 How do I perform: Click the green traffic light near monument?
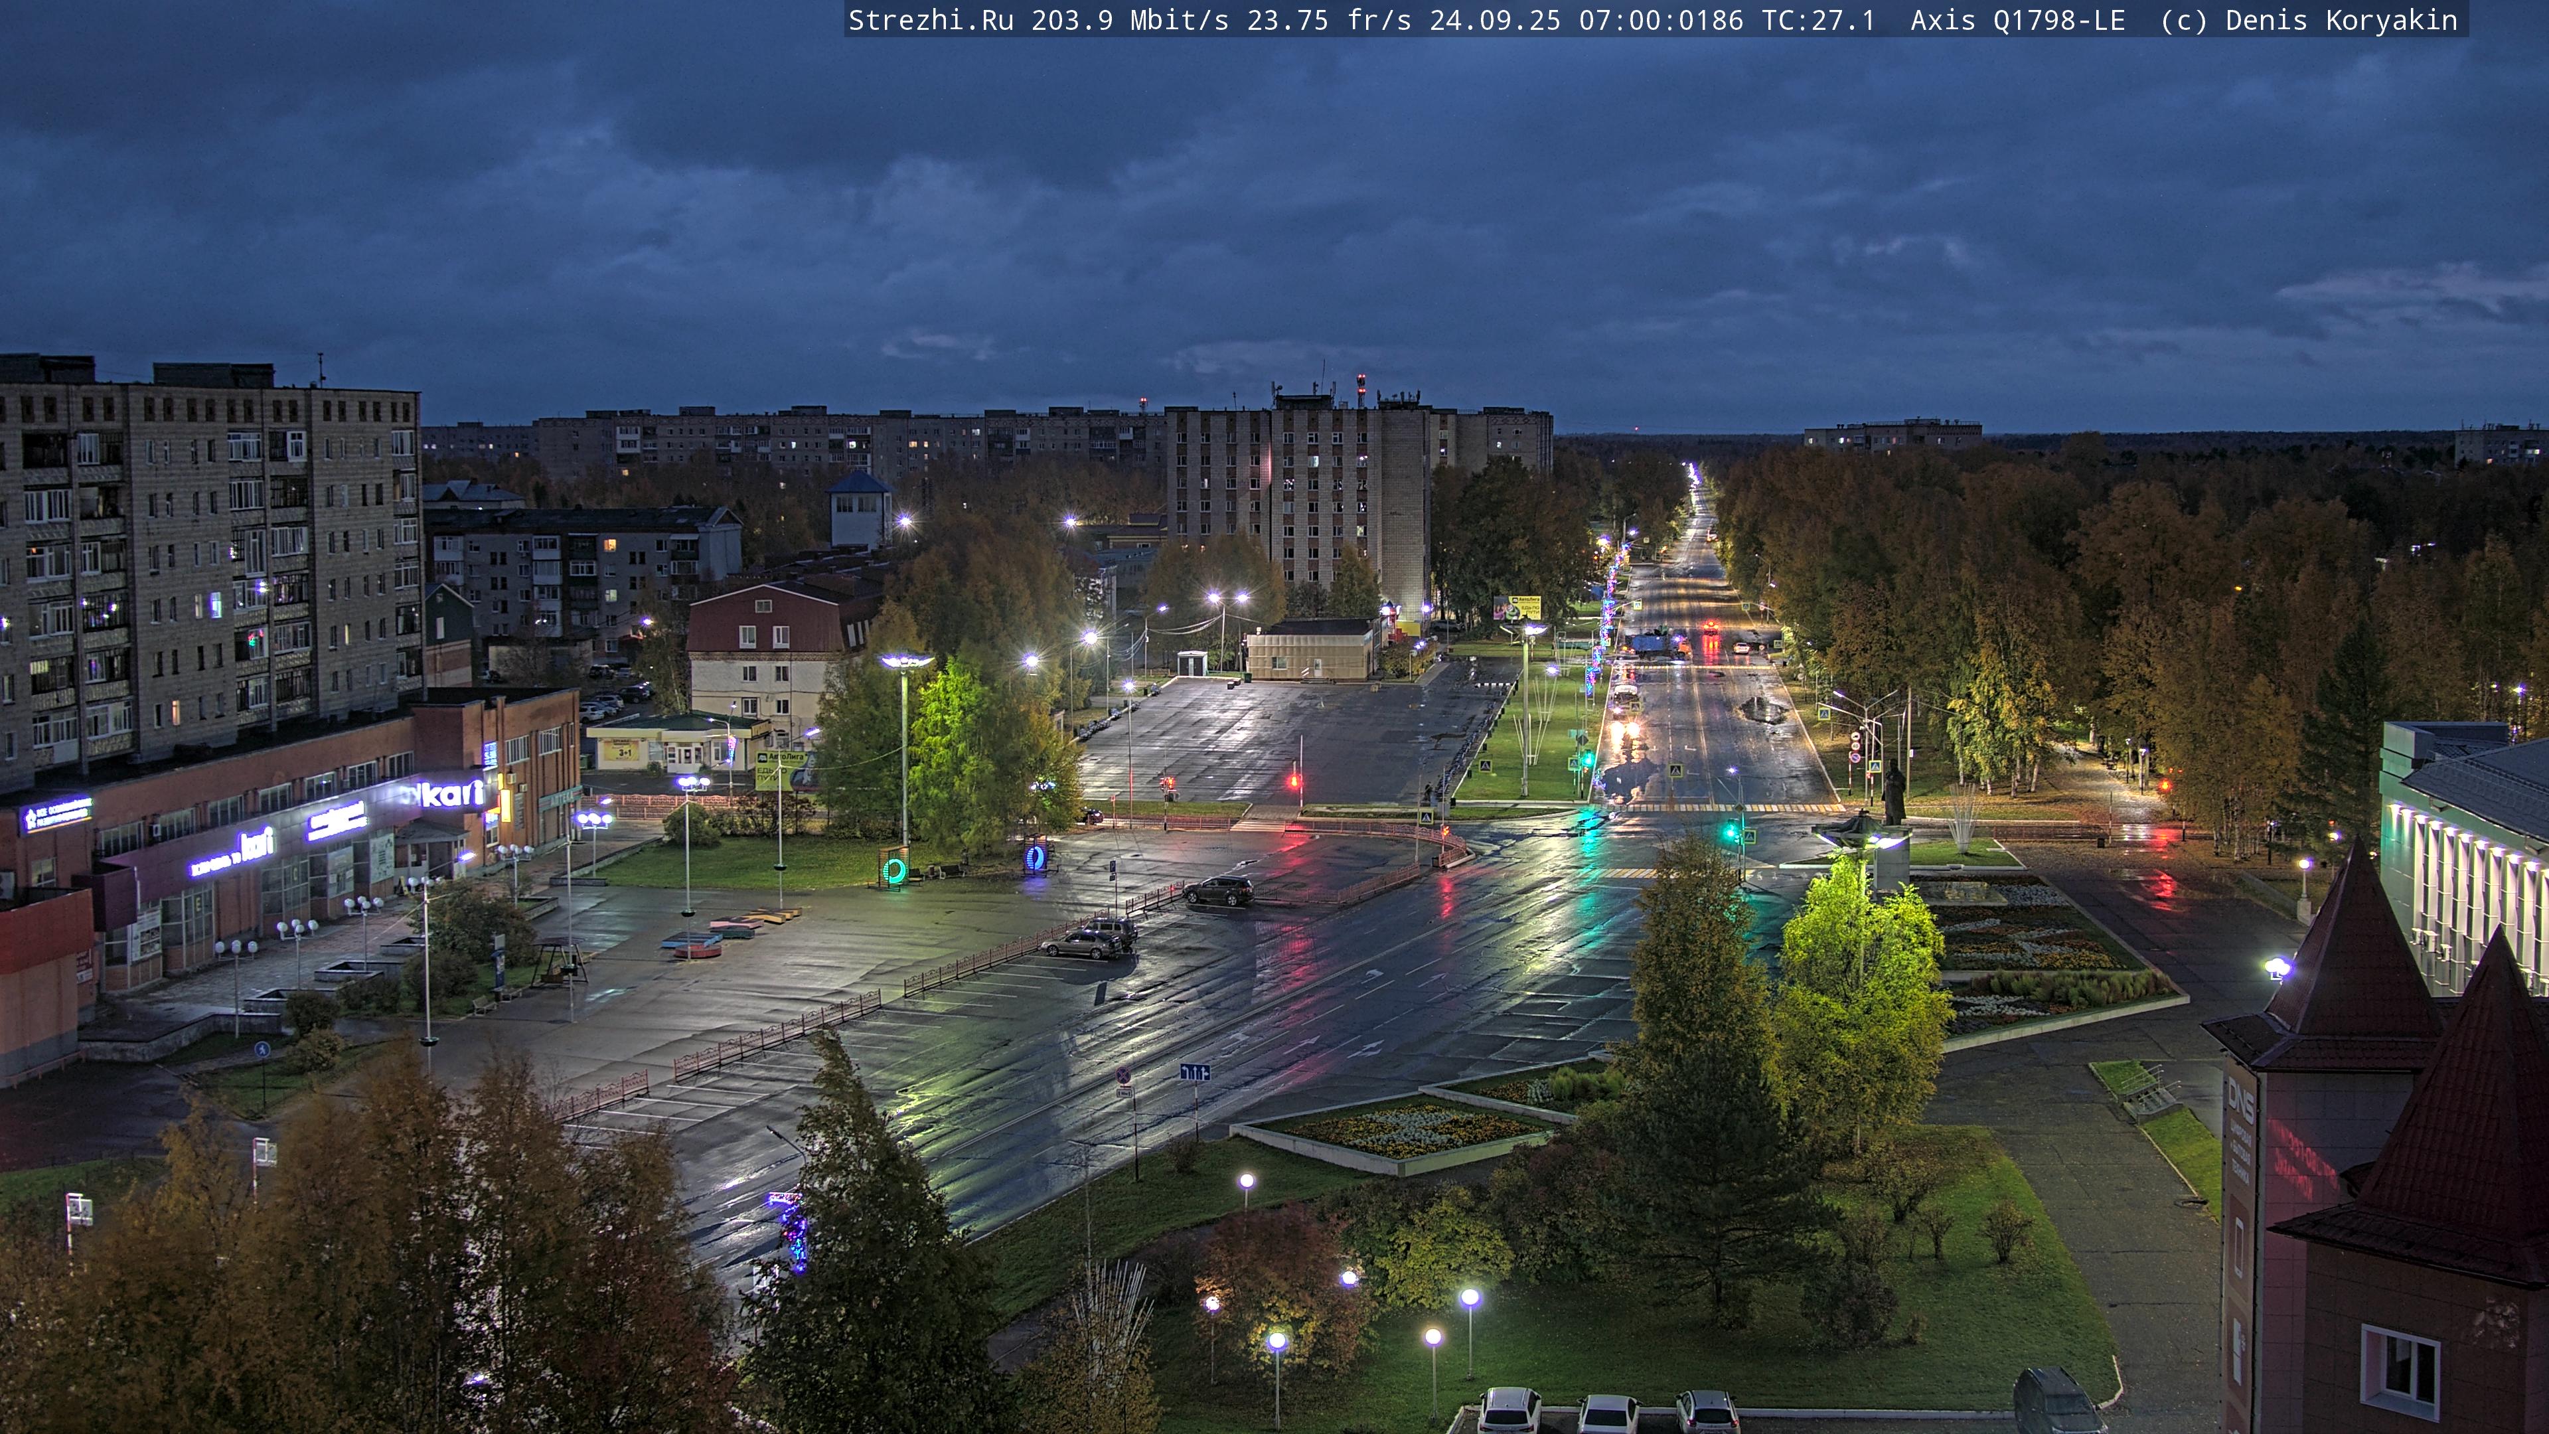tap(1732, 835)
